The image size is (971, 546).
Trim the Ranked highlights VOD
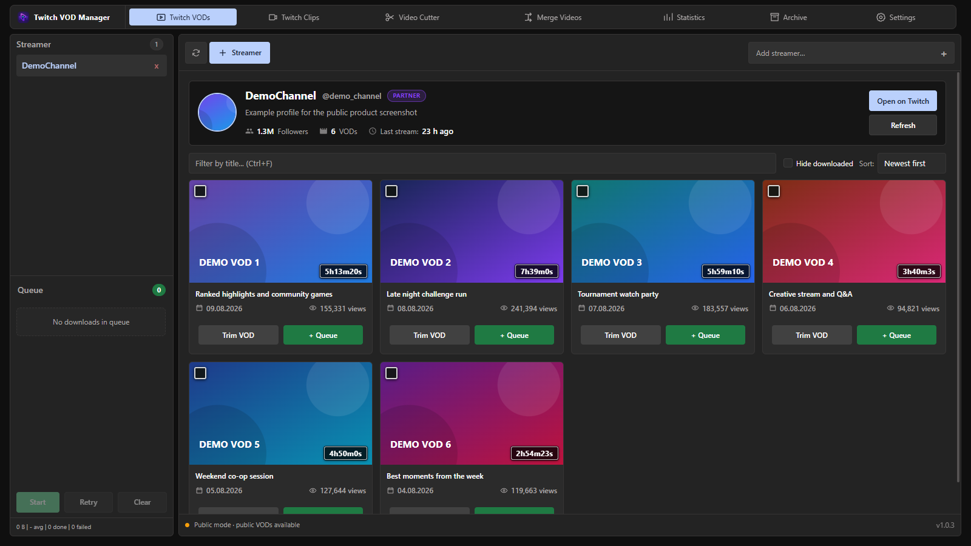pos(239,335)
